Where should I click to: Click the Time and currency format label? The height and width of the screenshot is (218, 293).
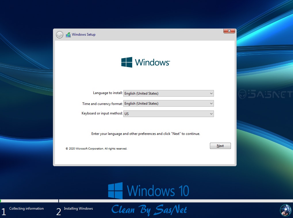point(102,104)
